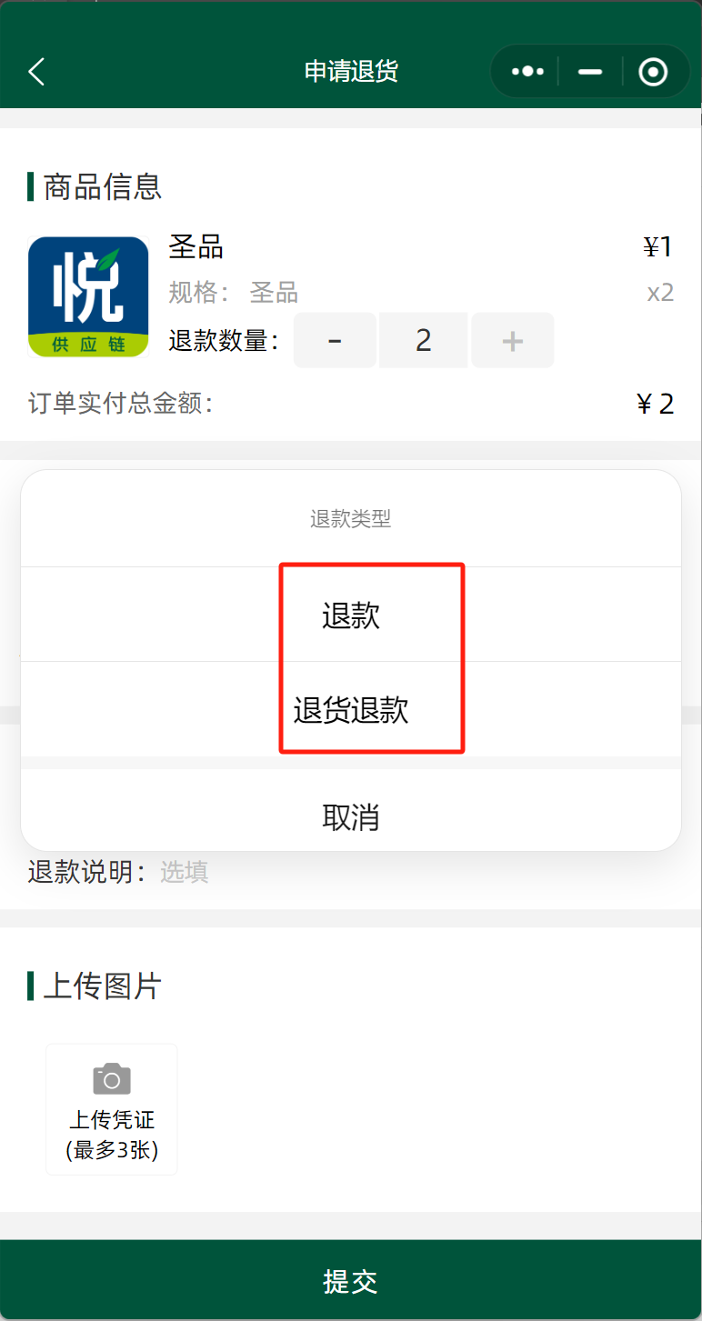This screenshot has width=702, height=1321.
Task: Click the 规格: 圣品 specification text
Action: point(234,293)
